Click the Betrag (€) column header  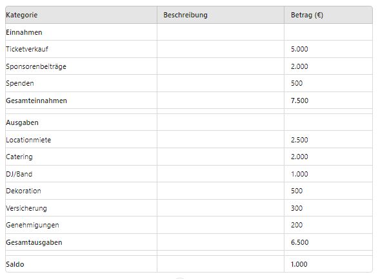pos(328,15)
